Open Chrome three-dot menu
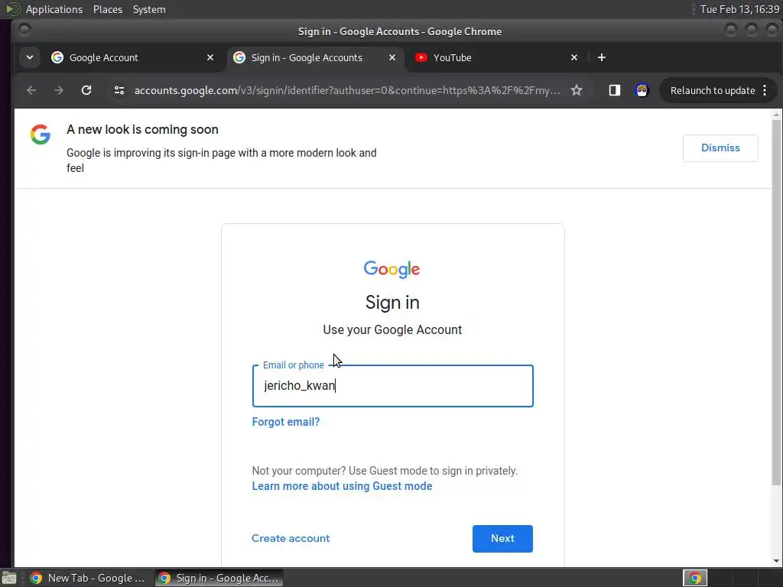 point(765,90)
